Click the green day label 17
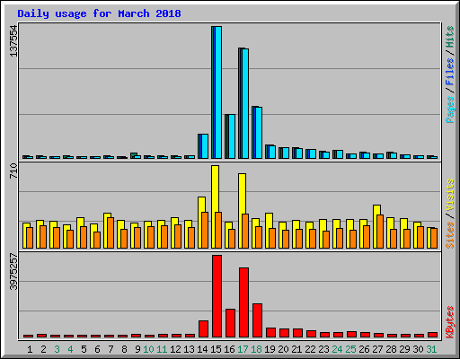460x359 pixels. [243, 349]
